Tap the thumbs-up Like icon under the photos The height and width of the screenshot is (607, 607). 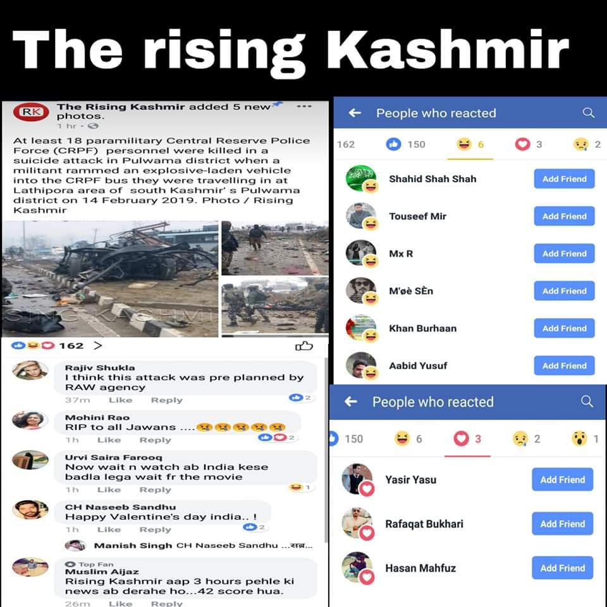pyautogui.click(x=304, y=346)
